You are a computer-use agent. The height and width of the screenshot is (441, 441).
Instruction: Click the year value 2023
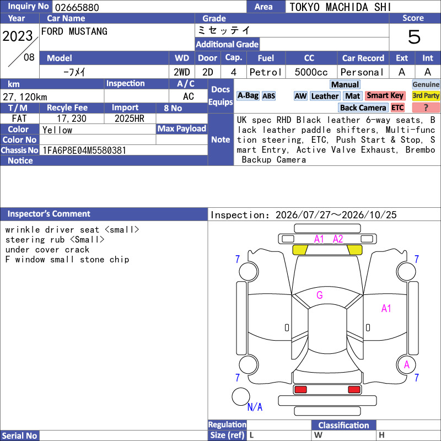coord(18,36)
